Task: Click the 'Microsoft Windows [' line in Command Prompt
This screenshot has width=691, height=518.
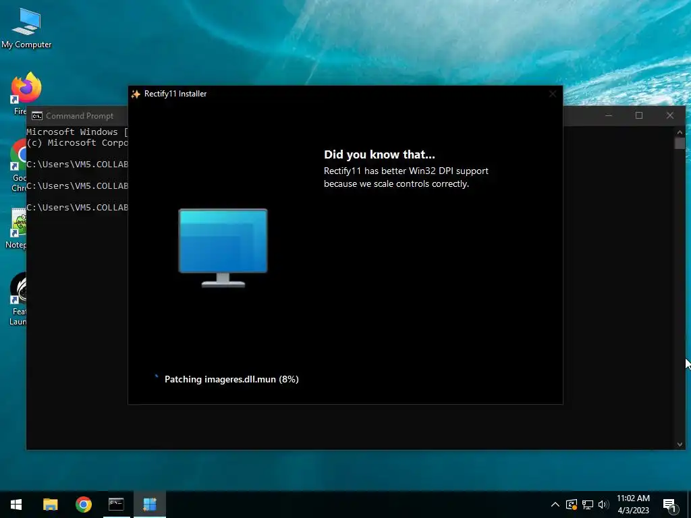Action: click(77, 132)
